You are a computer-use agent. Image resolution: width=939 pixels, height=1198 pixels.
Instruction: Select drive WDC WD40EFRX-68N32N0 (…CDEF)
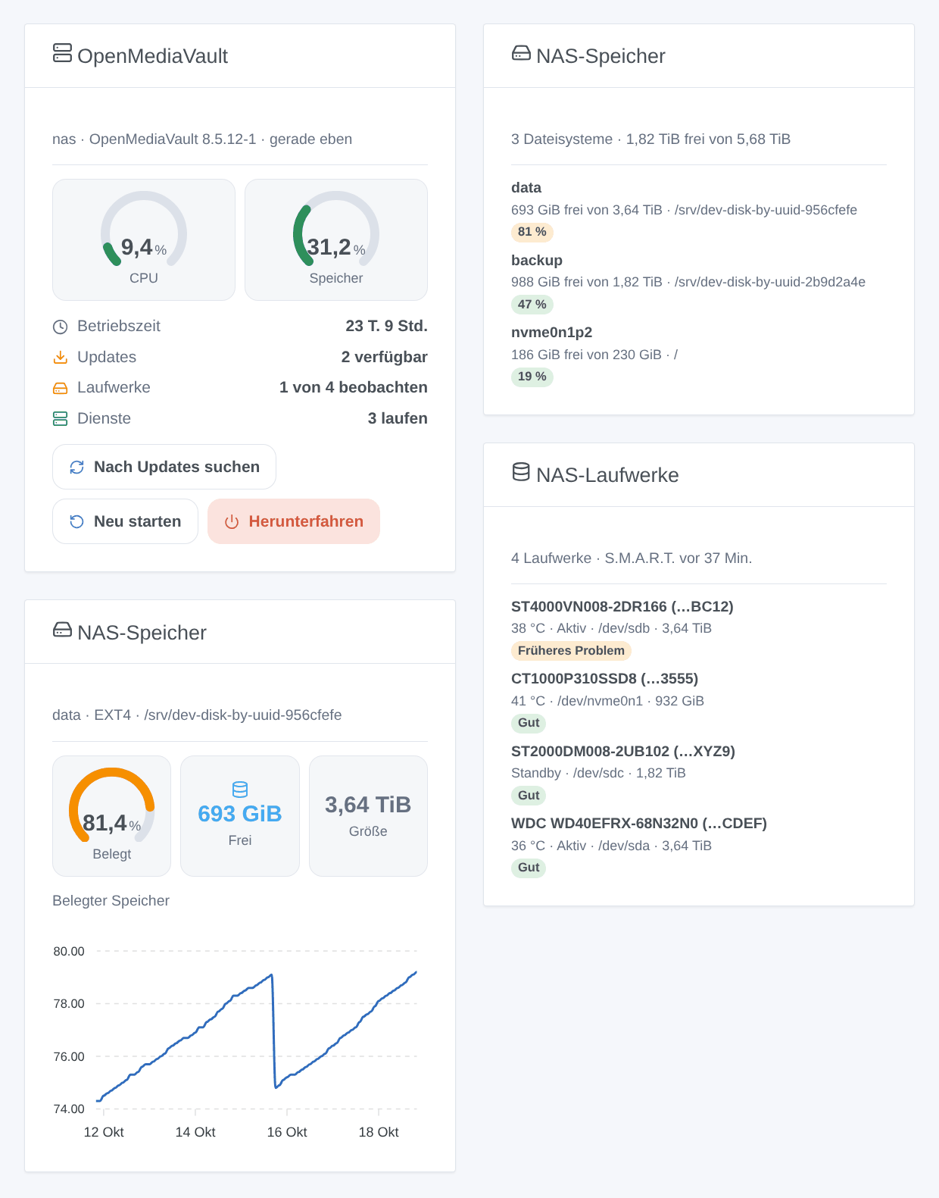[639, 824]
